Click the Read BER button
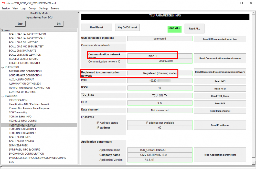This screenshot has height=169, width=256. coord(220,103)
